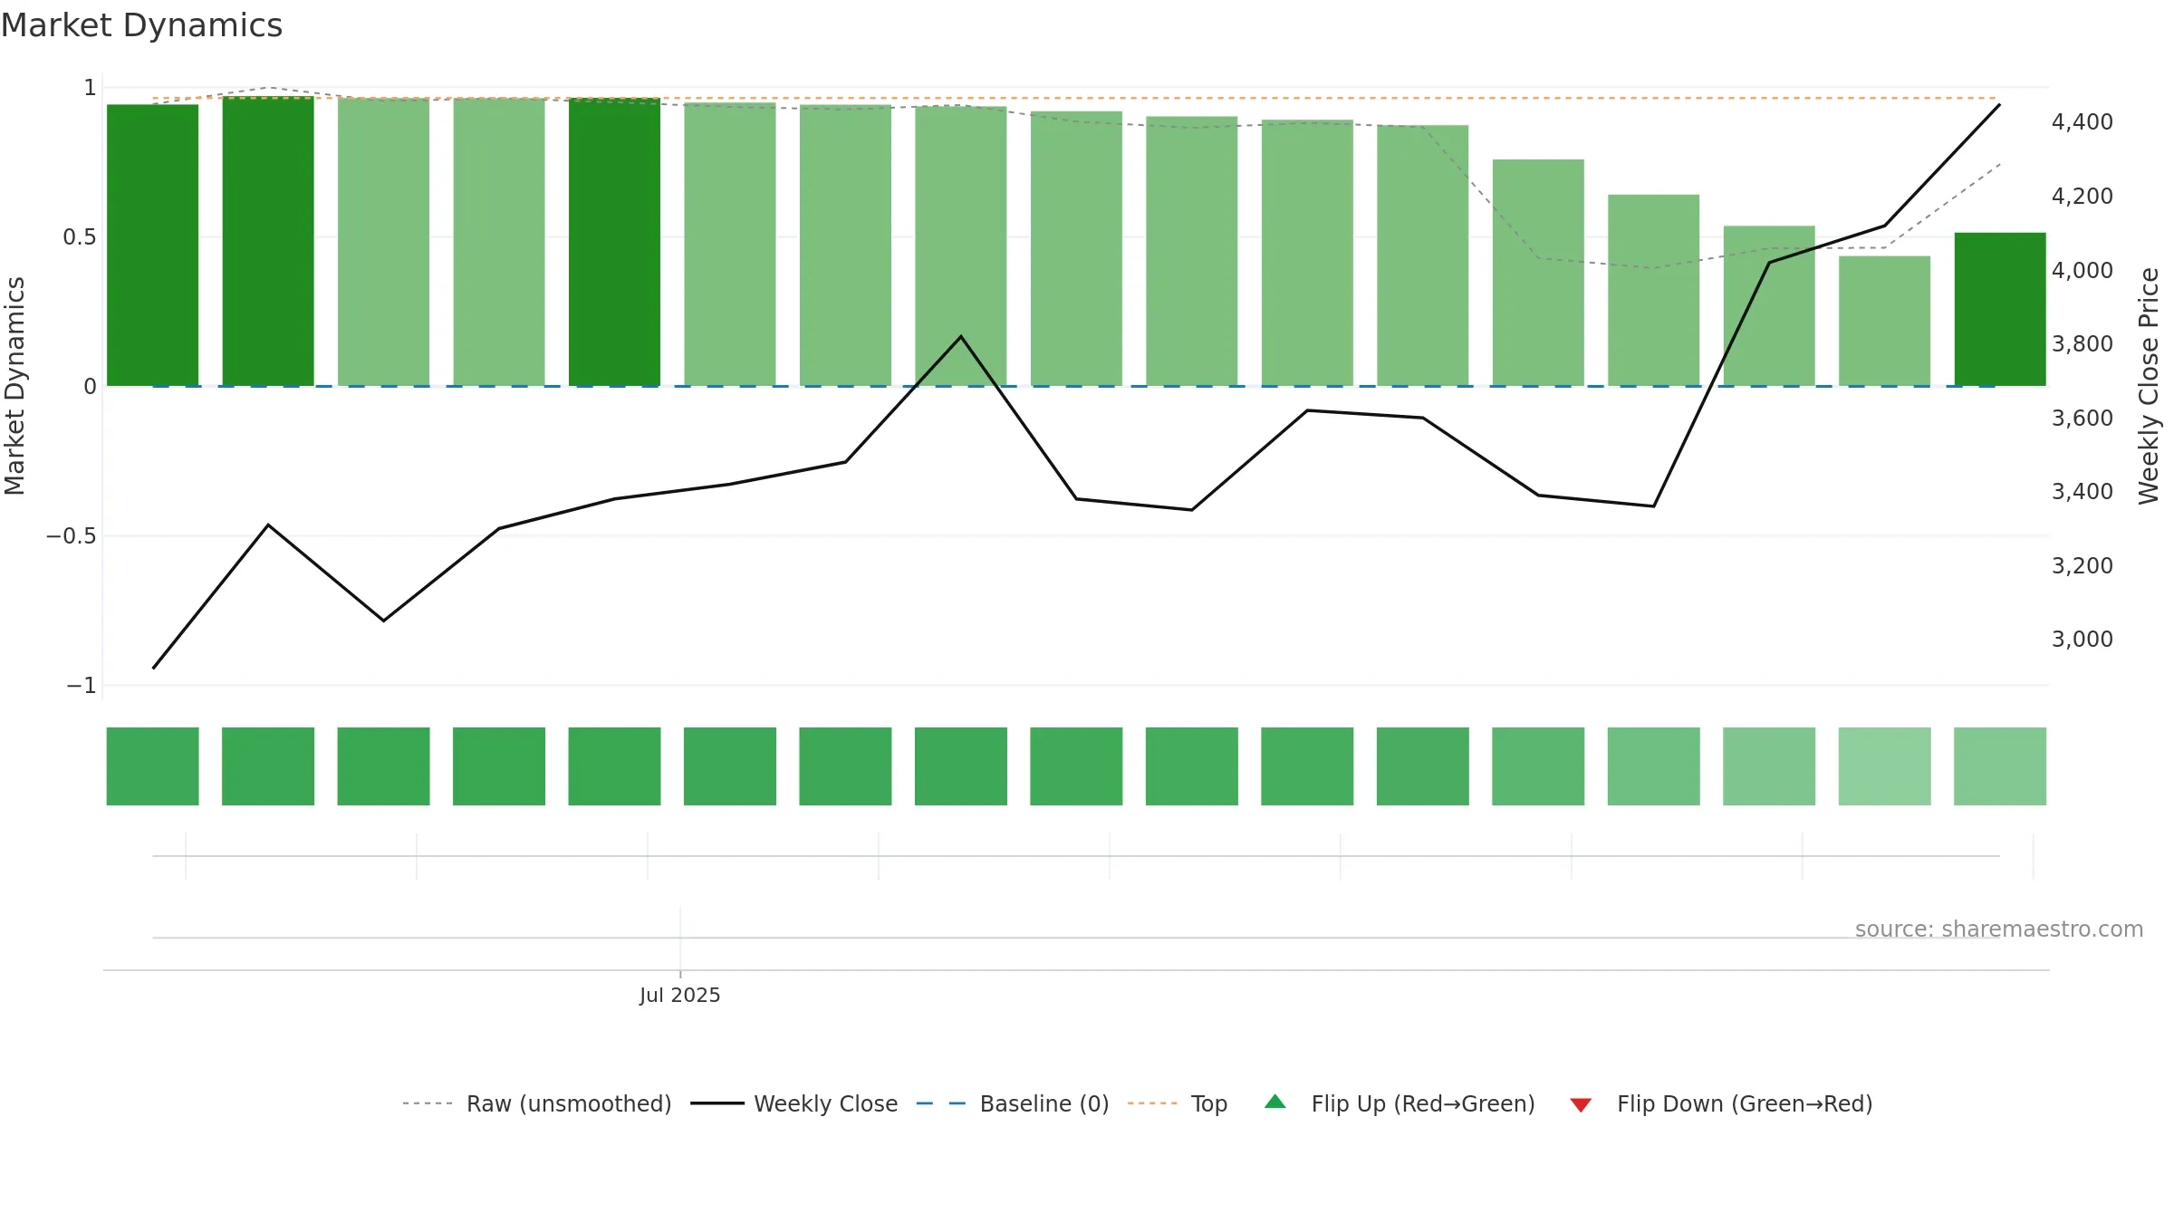
Task: Click the sharemaestro.com source text
Action: (1998, 929)
